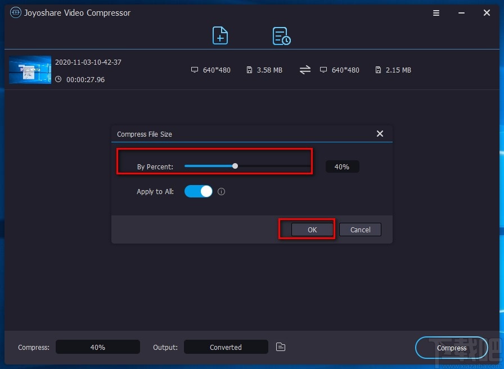Viewport: 504px width, 369px height.
Task: Click the Joyoshare app logo
Action: click(x=15, y=12)
